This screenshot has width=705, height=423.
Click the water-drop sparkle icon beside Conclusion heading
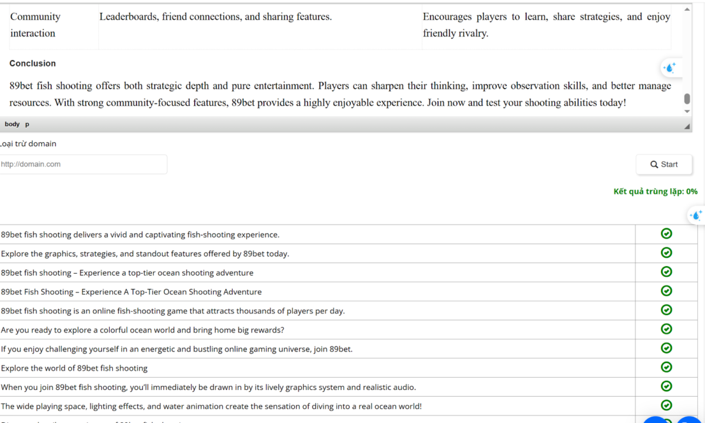[x=669, y=68]
